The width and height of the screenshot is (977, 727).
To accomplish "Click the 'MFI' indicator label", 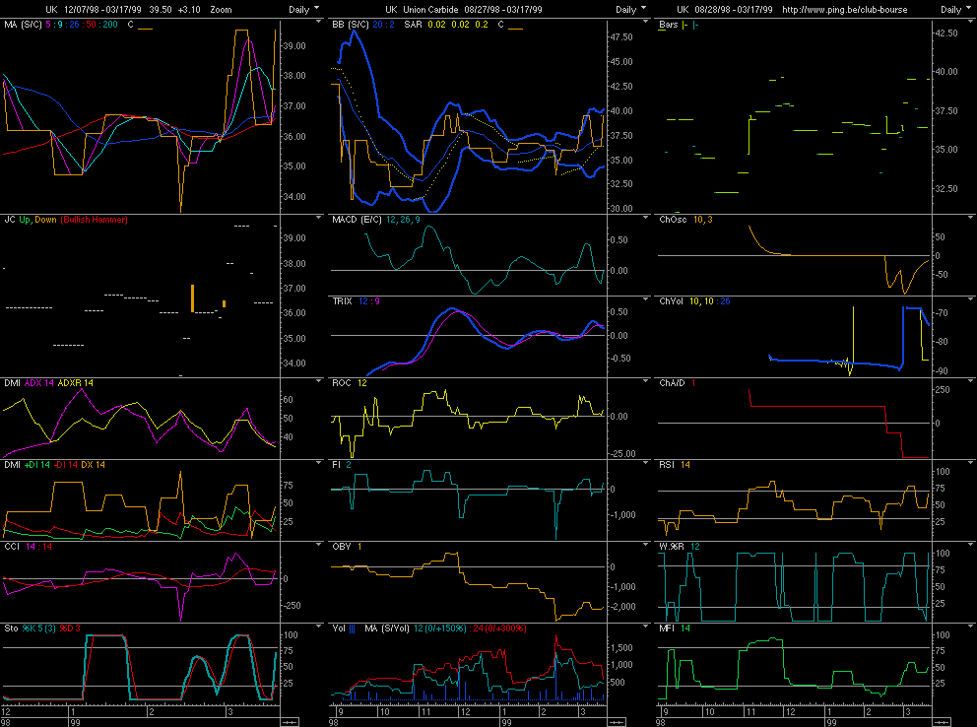I will coord(667,628).
